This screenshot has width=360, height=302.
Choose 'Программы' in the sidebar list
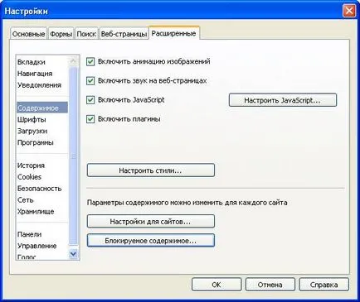point(42,142)
